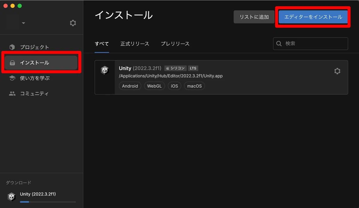The width and height of the screenshot is (359, 208).
Task: Switch to the プレリリース tab
Action: click(175, 44)
